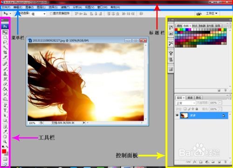Switch to the 路径 tab
The height and width of the screenshot is (168, 233).
[198, 98]
